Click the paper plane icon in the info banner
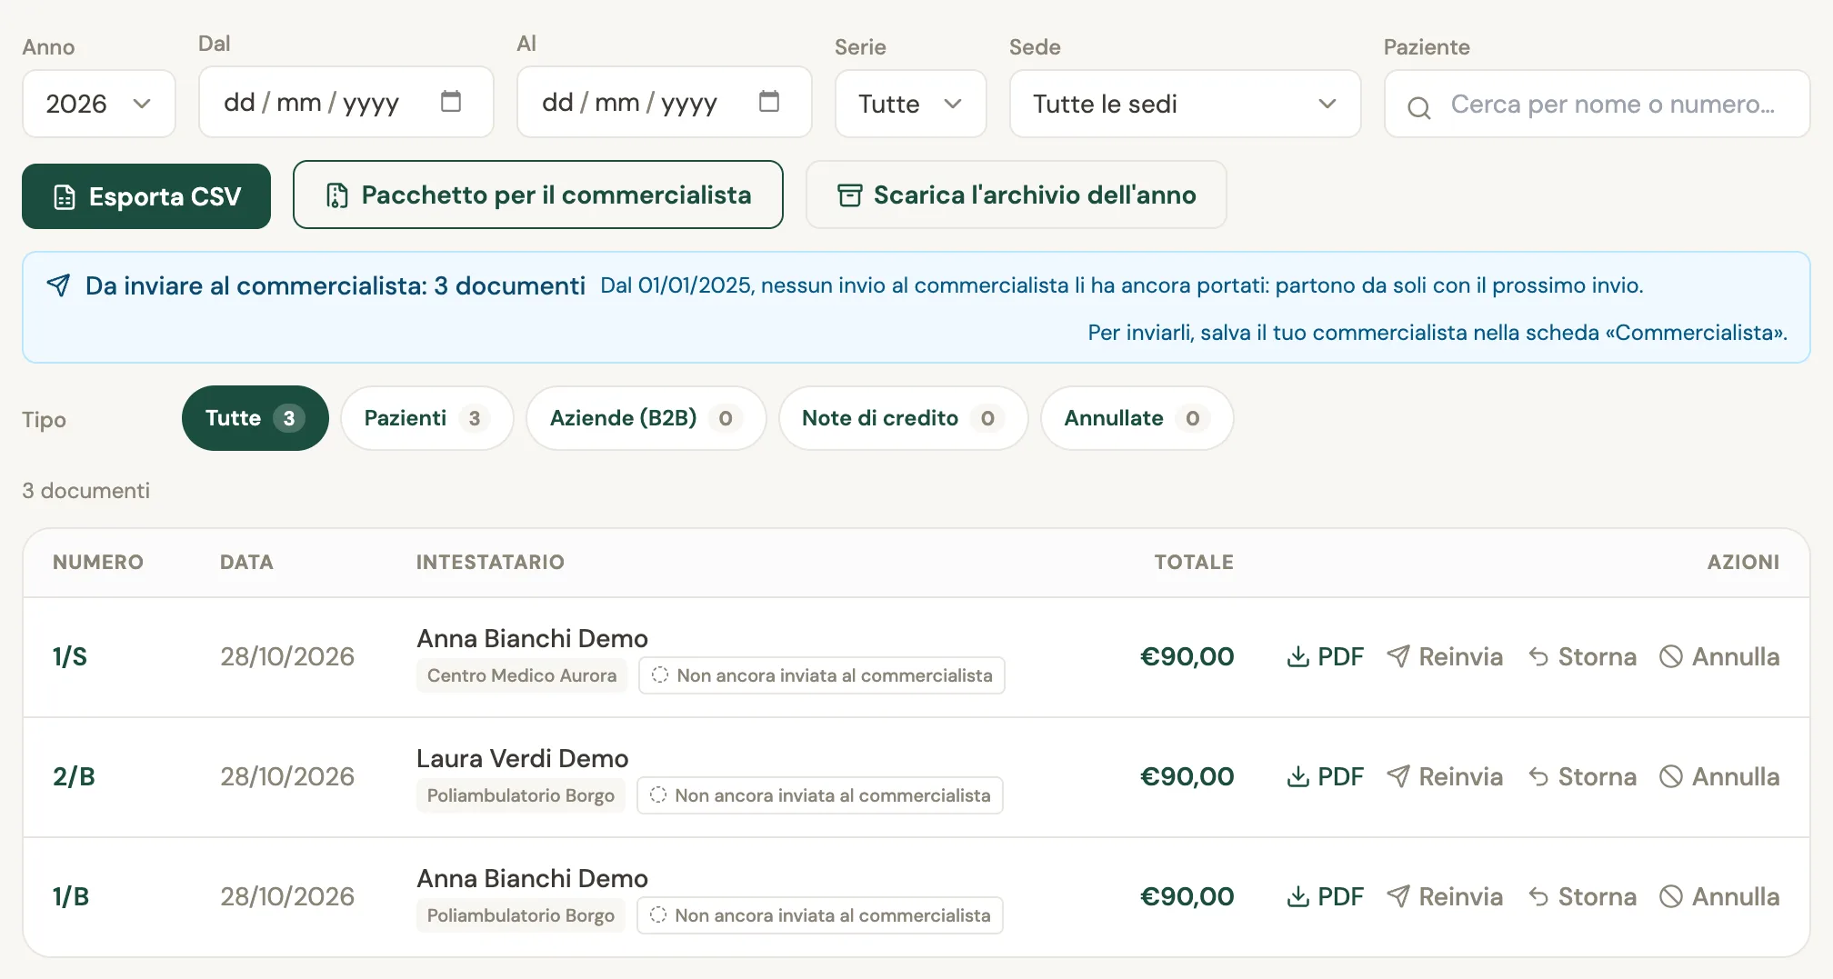This screenshot has width=1833, height=979. click(58, 285)
